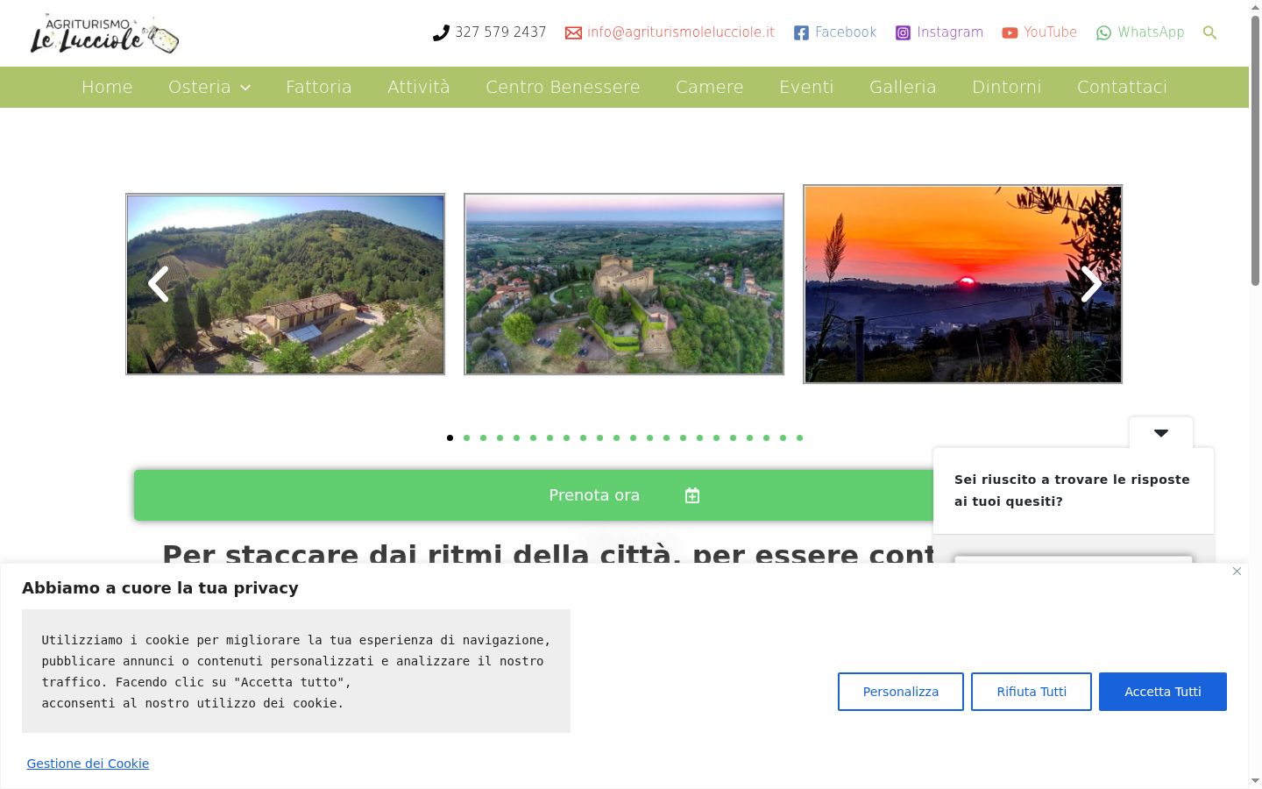This screenshot has width=1262, height=789.
Task: Open the YouTube text link
Action: (x=1050, y=32)
